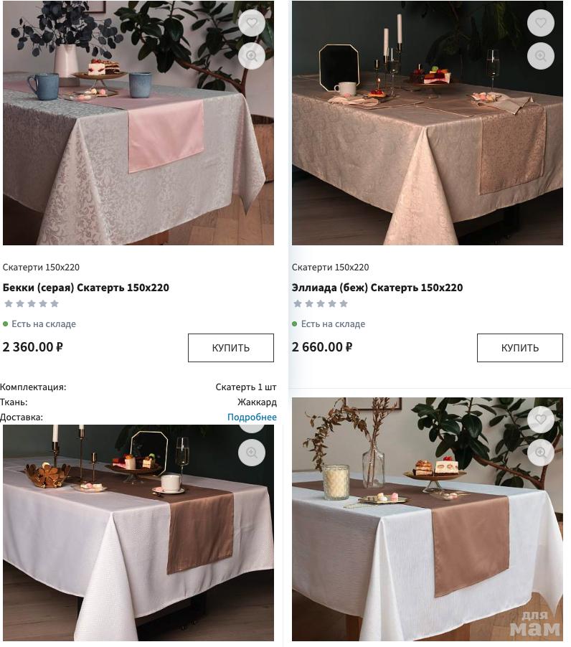Image resolution: width=571 pixels, height=647 pixels.
Task: Open Эллиада (беж) Скатерть 150x220 title
Action: click(377, 288)
